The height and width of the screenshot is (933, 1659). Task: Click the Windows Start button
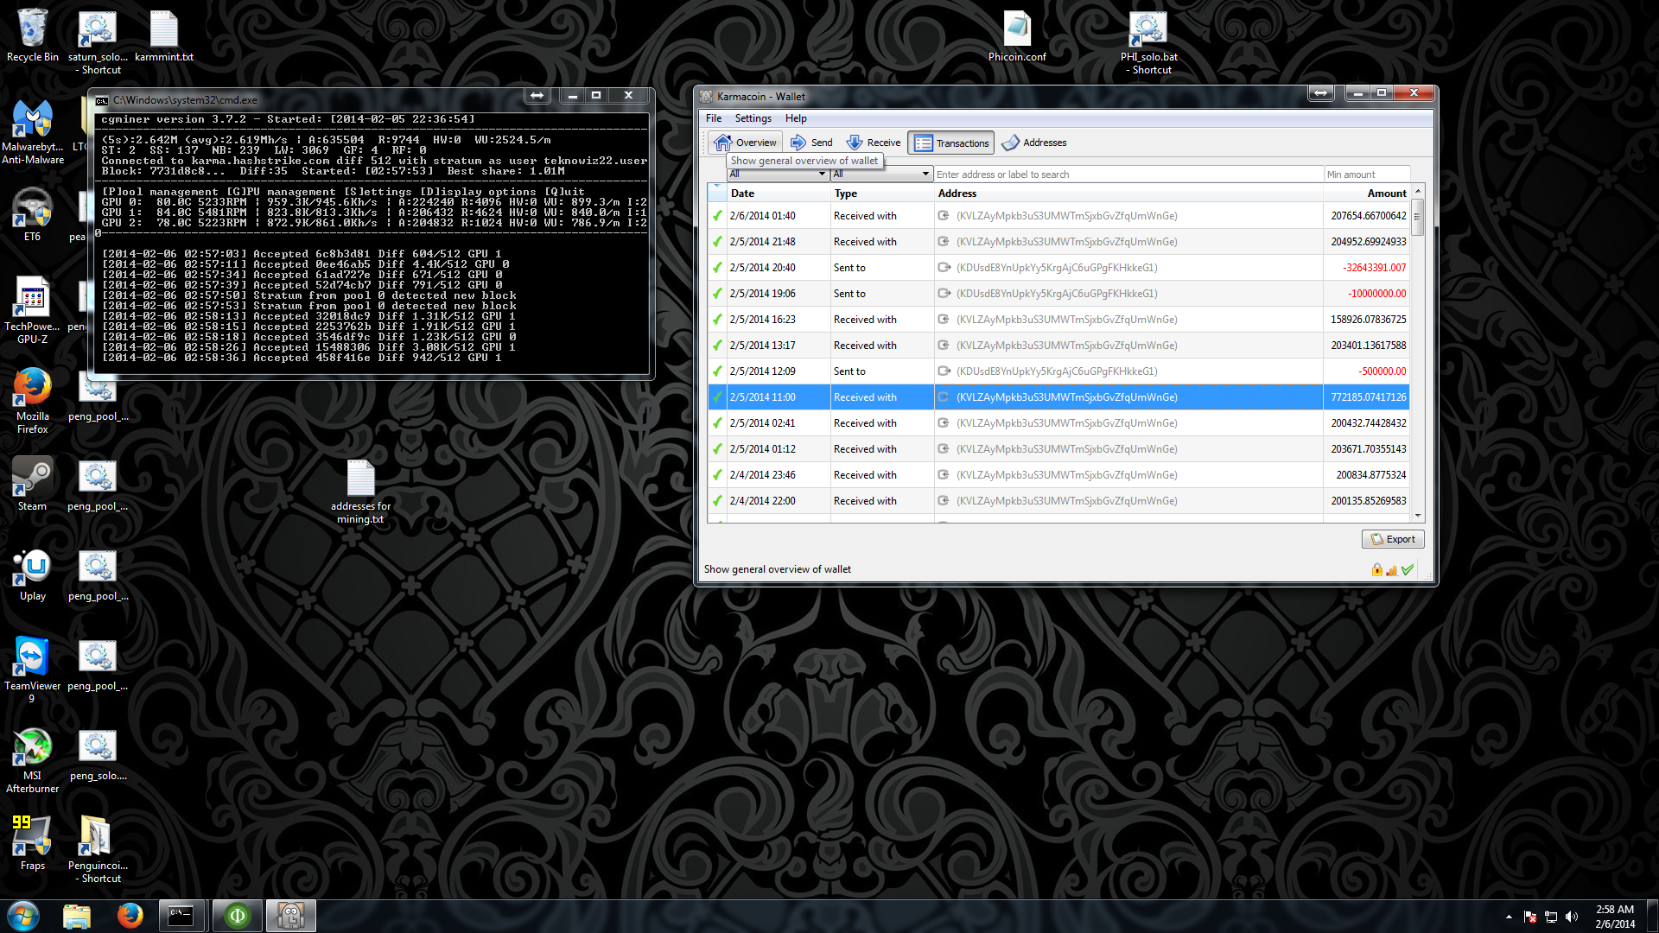click(23, 916)
